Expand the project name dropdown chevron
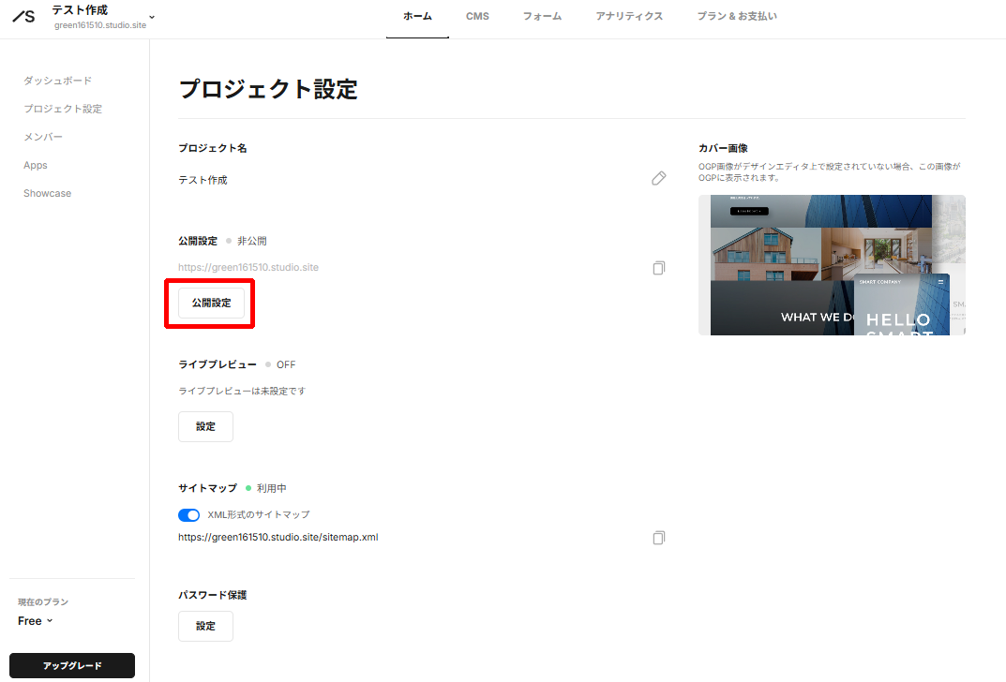 [x=150, y=17]
